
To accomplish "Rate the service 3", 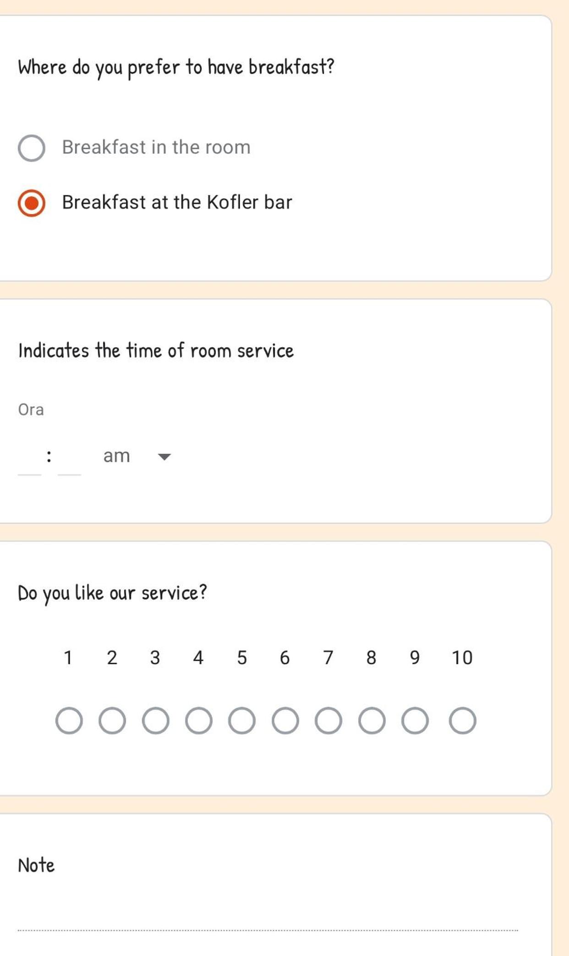I will tap(156, 721).
